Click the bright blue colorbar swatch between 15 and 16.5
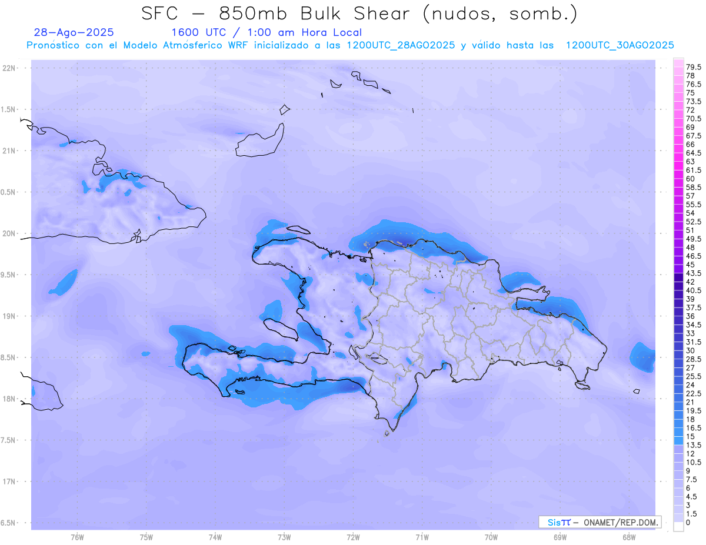Viewport: 706px width, 545px height. [678, 432]
